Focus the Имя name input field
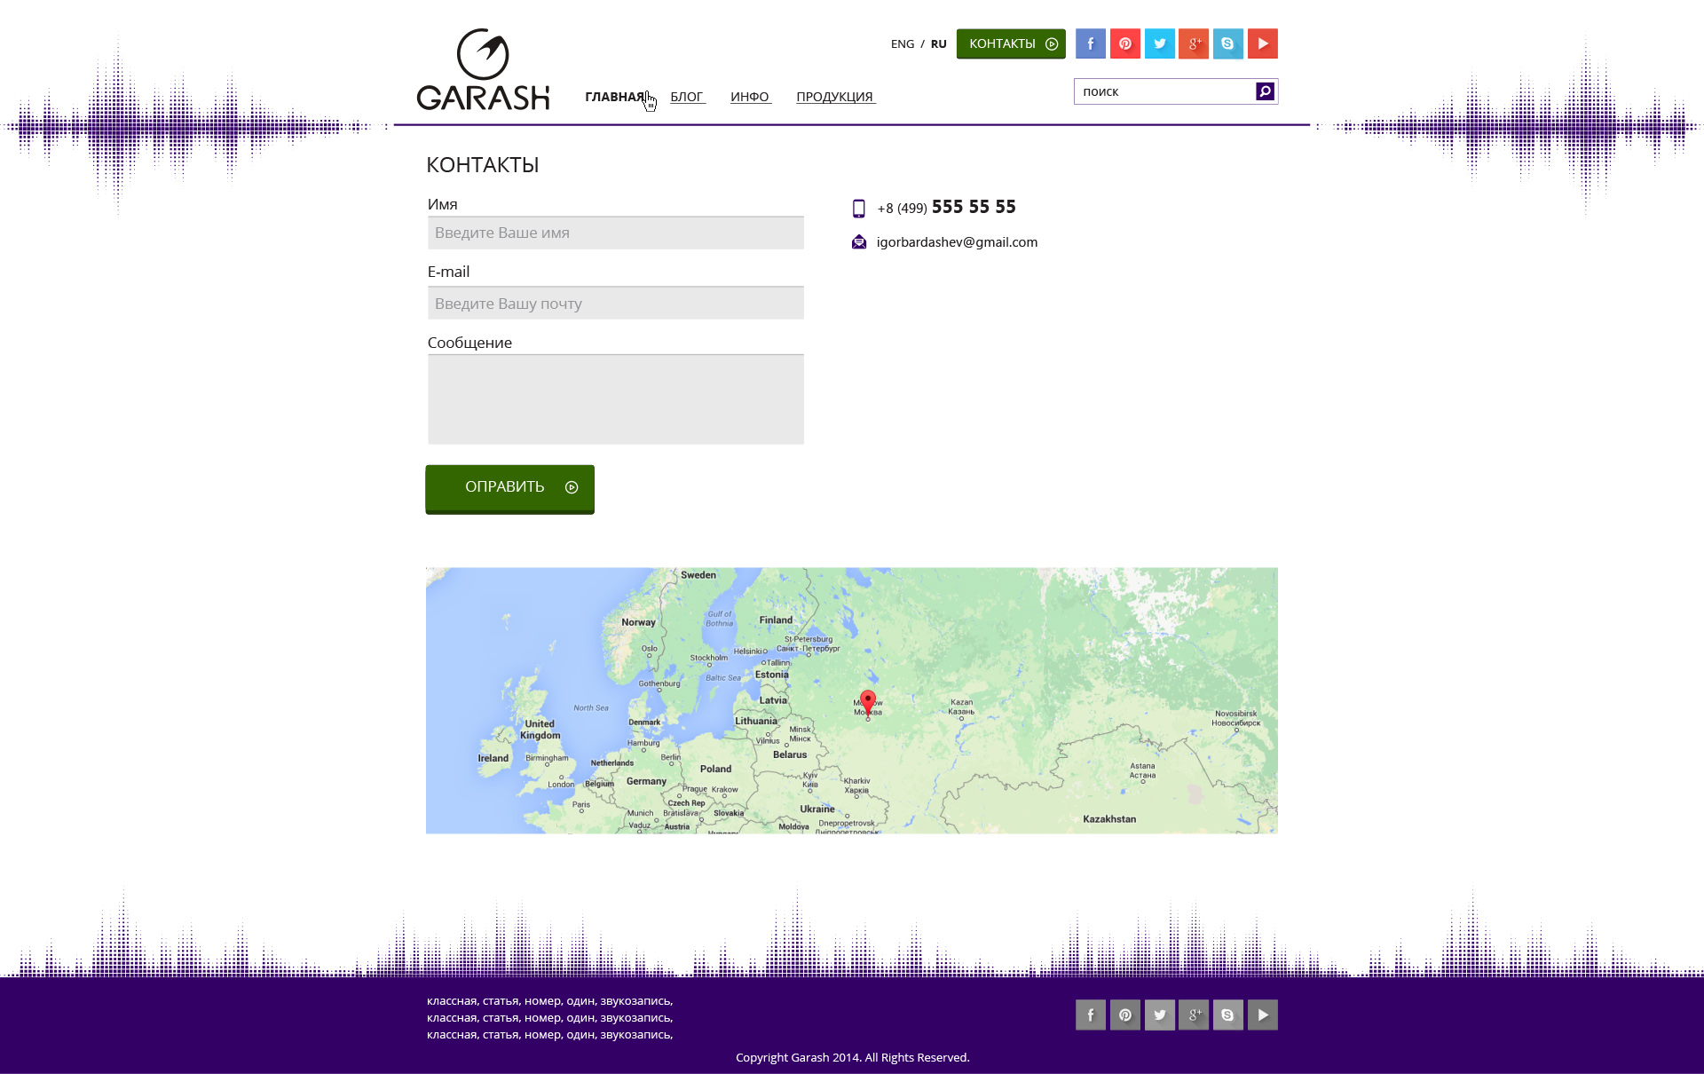This screenshot has width=1704, height=1074. (616, 233)
